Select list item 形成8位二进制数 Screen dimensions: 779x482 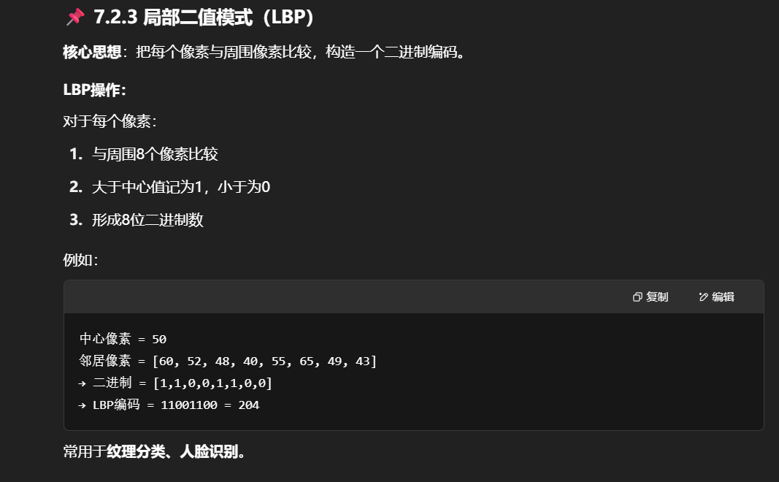(x=147, y=220)
